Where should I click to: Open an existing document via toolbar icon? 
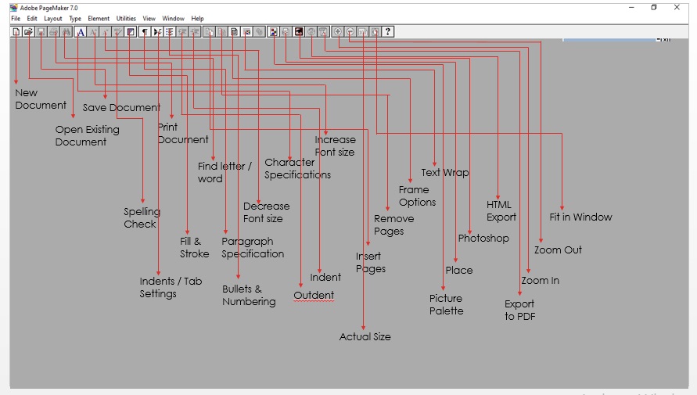(28, 32)
